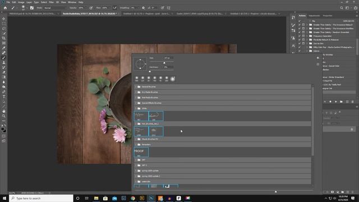Screen dimensions: 359x202
Task: Click the Hardness slider handle
Action: click(x=150, y=71)
